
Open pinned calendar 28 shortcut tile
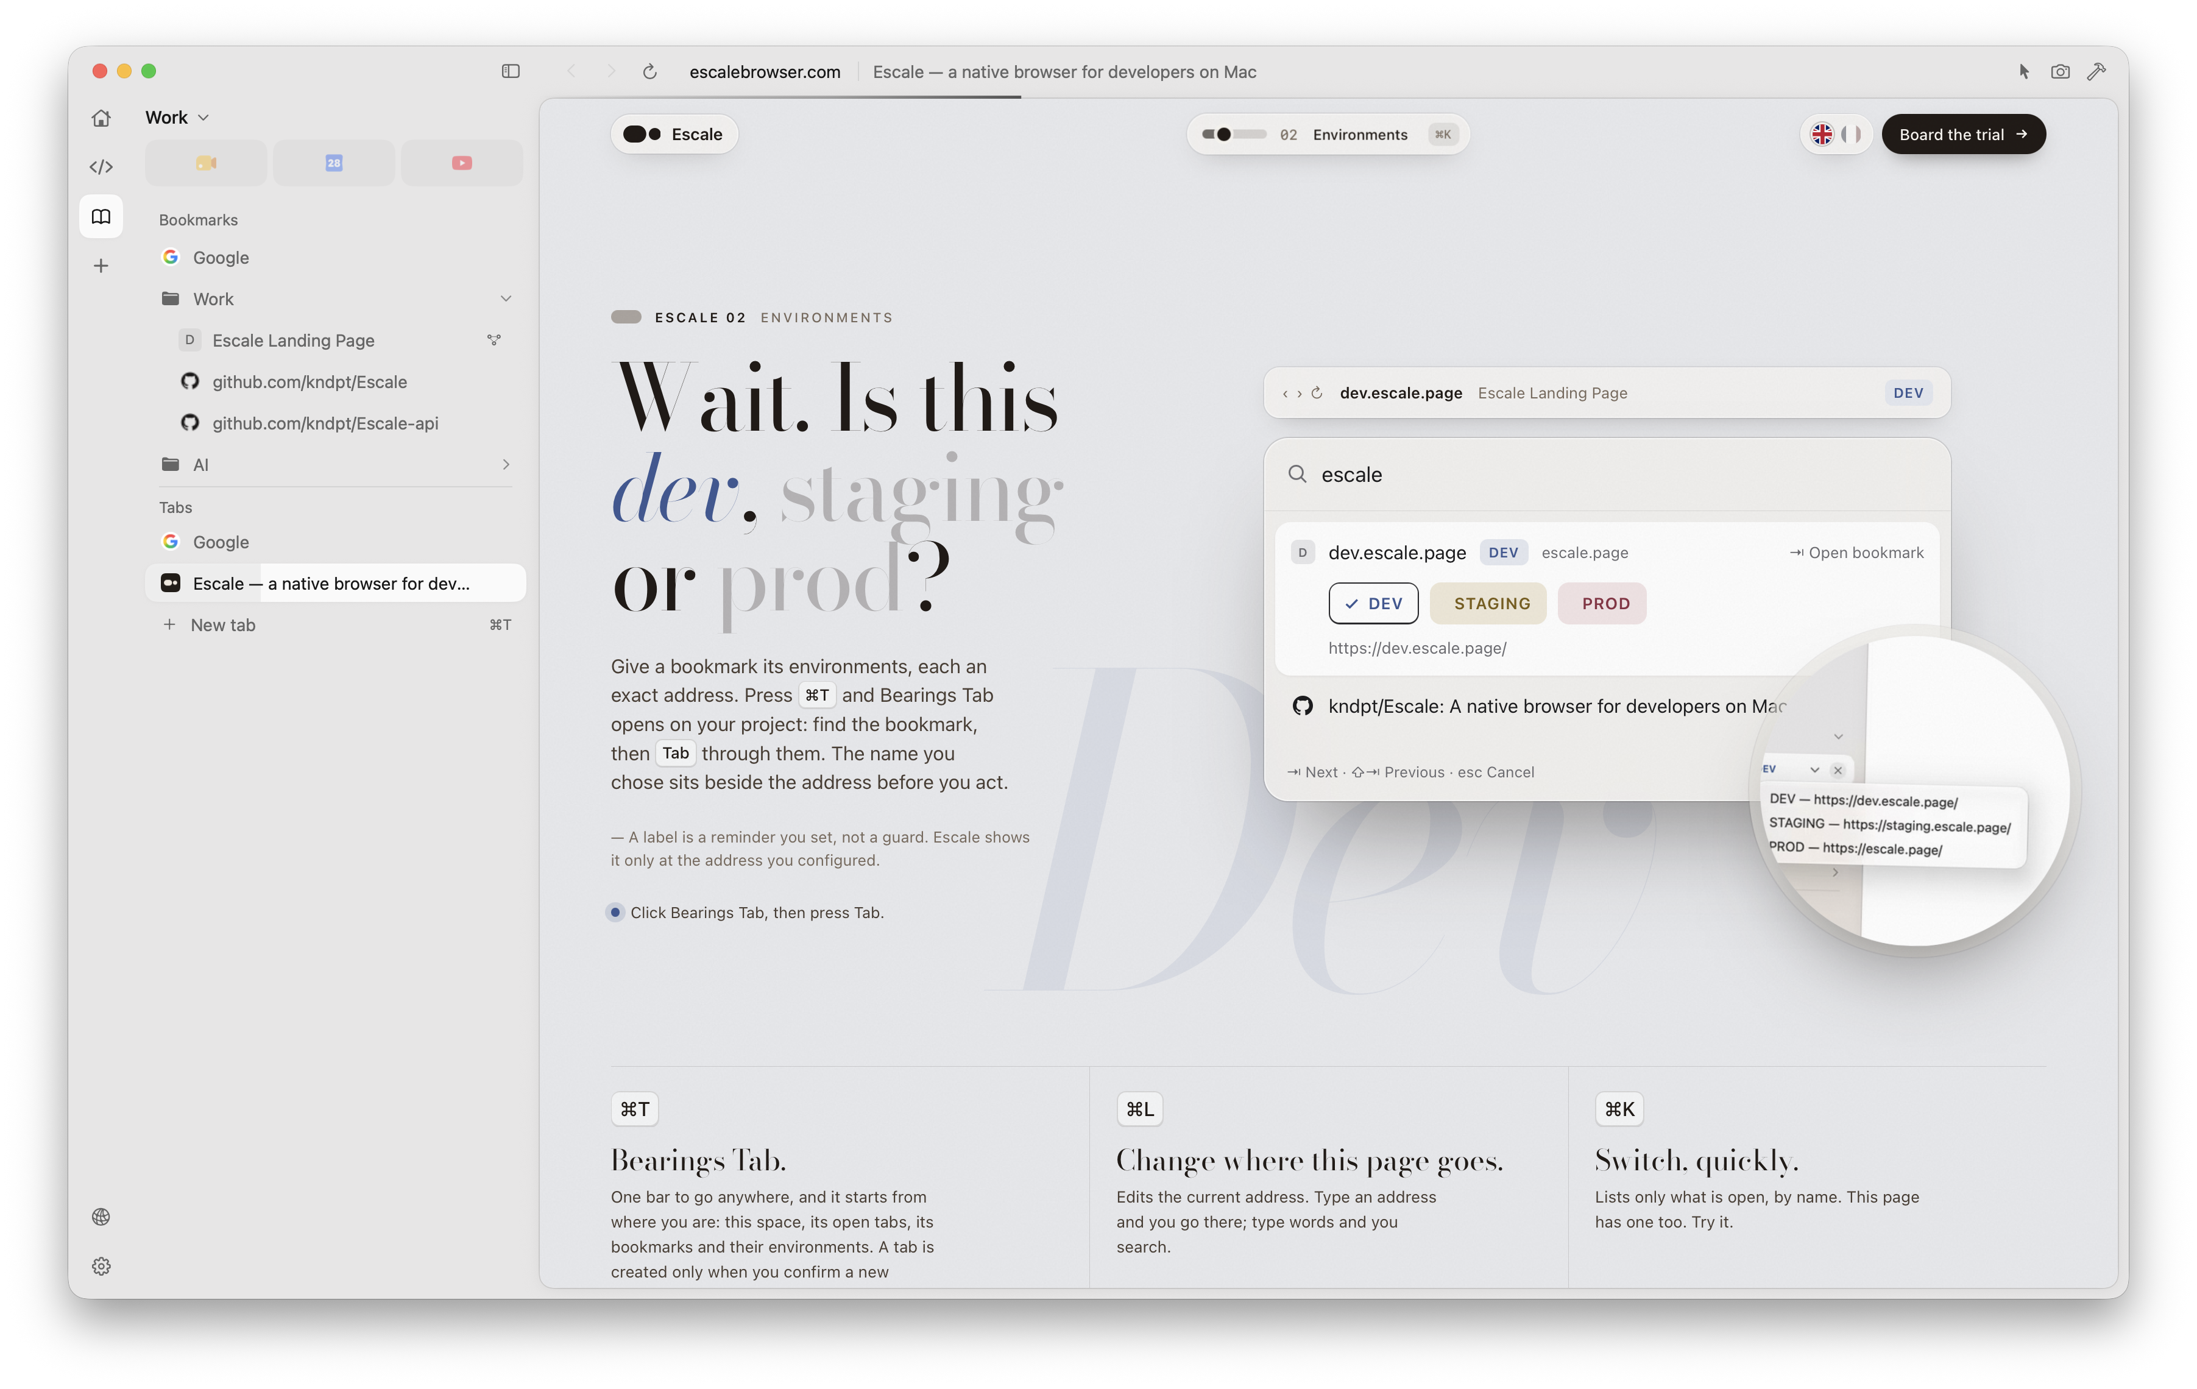click(334, 163)
